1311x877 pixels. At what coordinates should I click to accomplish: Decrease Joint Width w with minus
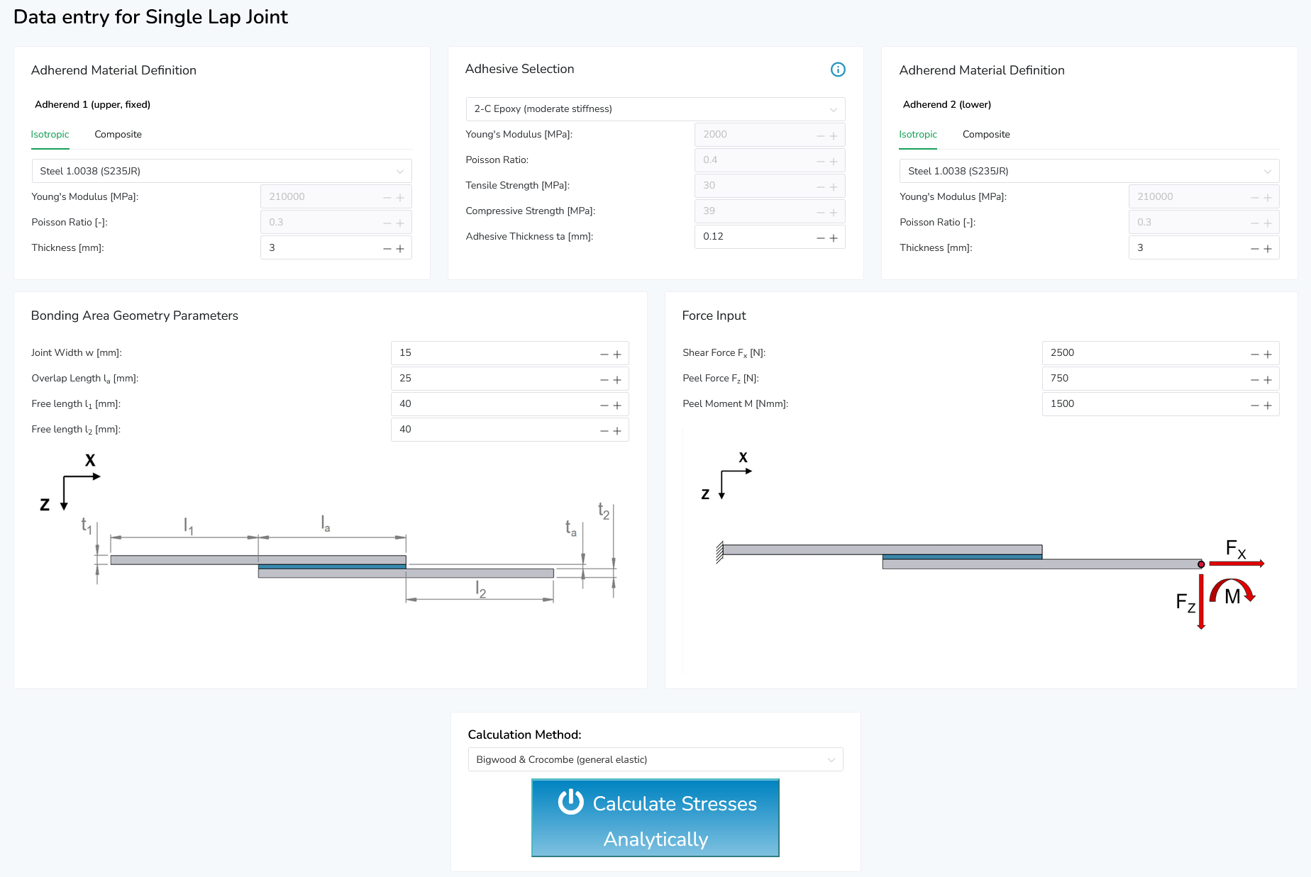tap(604, 354)
